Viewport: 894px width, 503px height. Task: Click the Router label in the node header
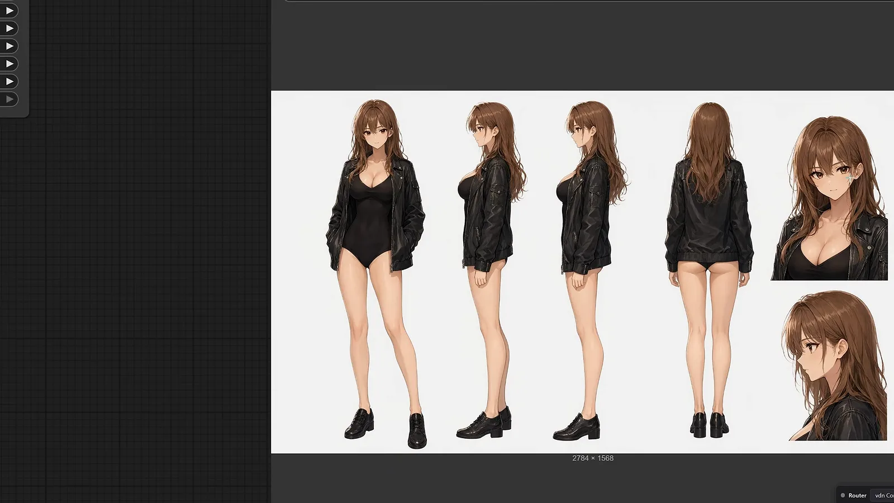[x=857, y=495]
